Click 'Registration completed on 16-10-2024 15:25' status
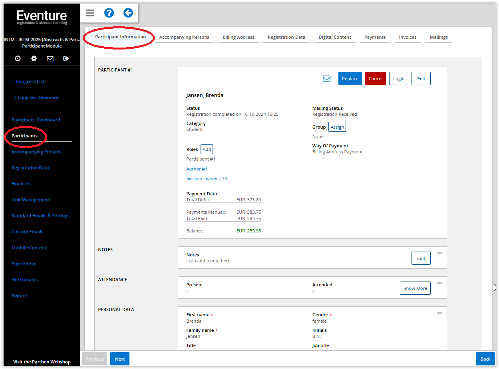 point(233,114)
